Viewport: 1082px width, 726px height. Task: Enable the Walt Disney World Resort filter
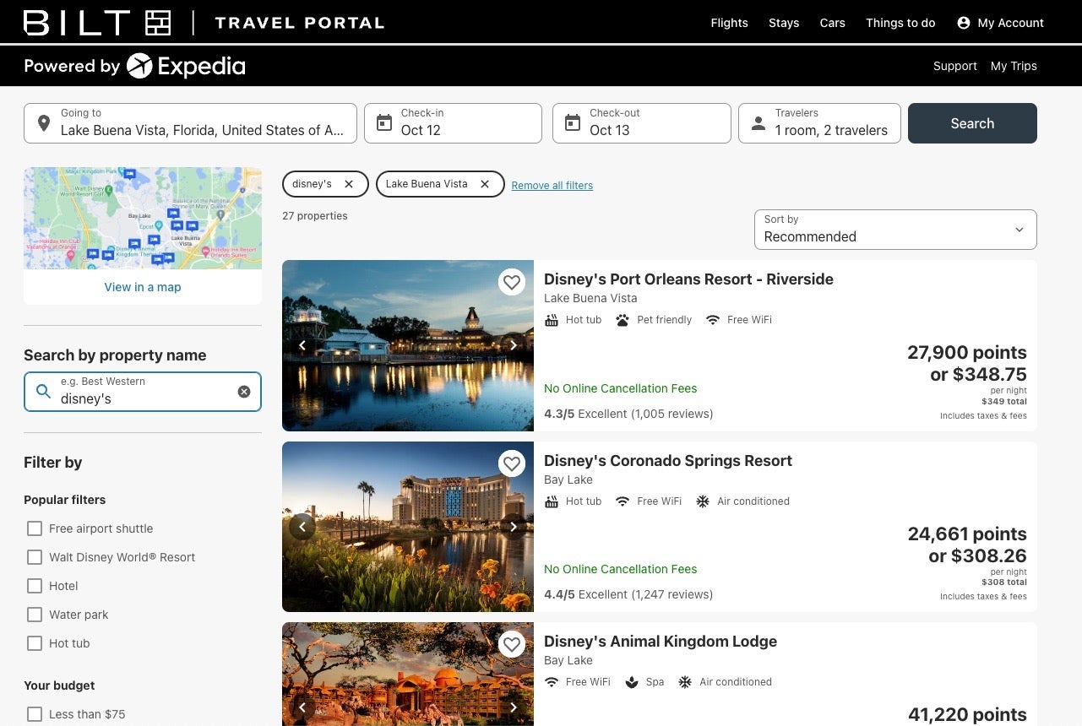point(35,557)
